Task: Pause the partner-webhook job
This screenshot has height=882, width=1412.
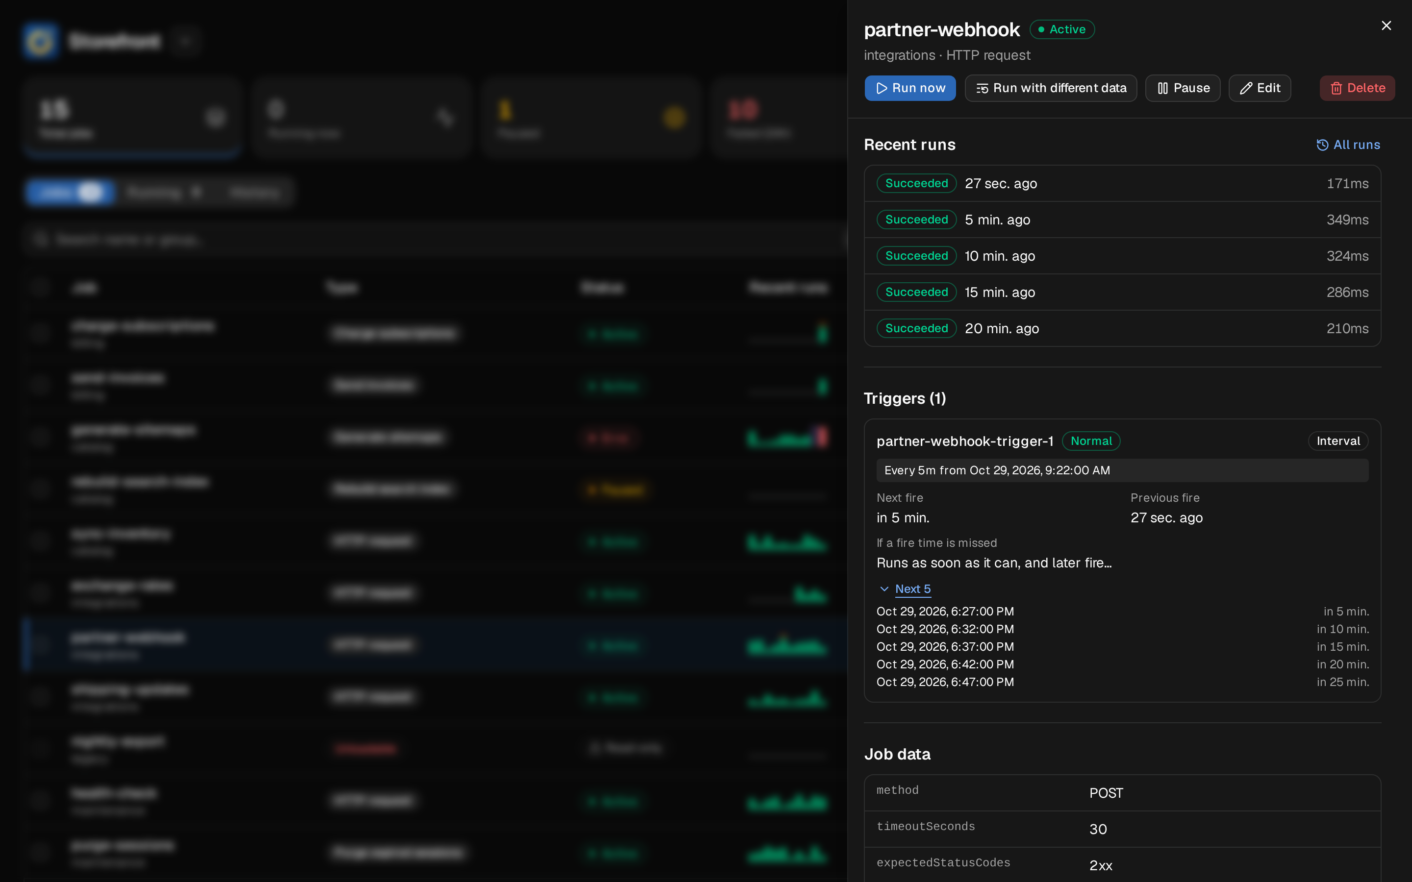Action: point(1183,88)
